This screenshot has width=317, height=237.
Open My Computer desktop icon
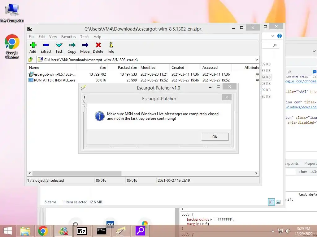coord(12,13)
